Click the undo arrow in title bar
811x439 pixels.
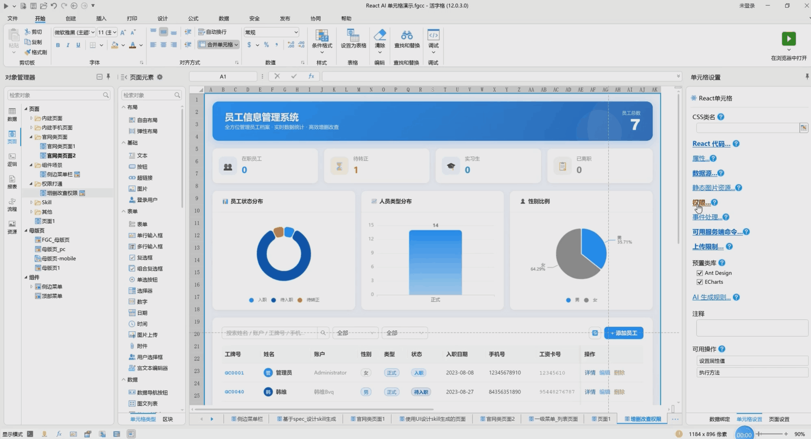(x=54, y=6)
